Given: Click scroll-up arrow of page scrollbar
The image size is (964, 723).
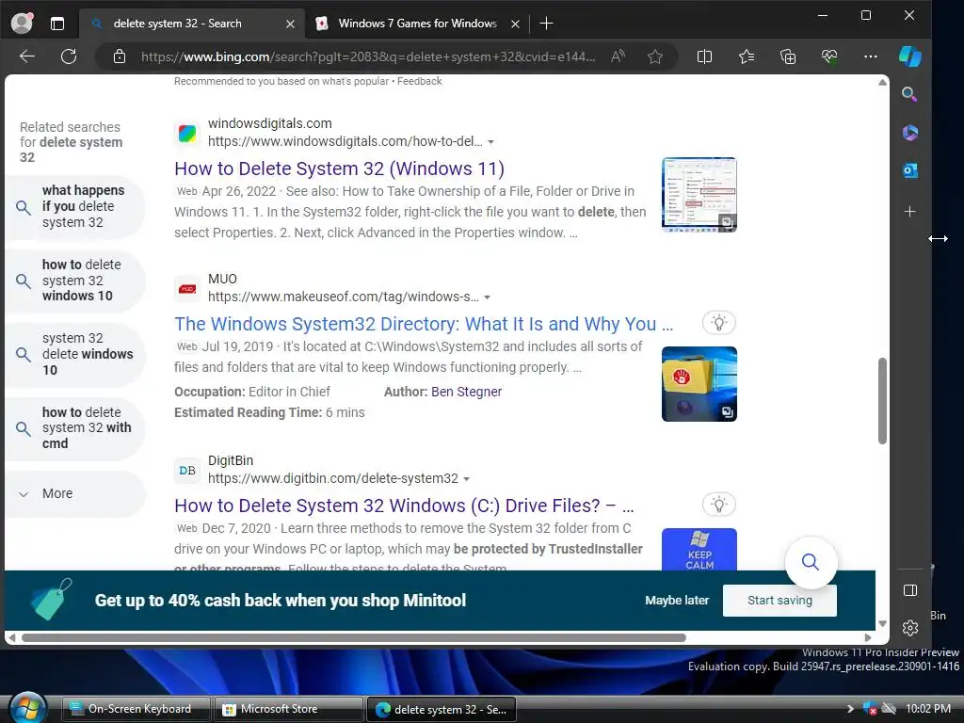Looking at the screenshot, I should (882, 82).
